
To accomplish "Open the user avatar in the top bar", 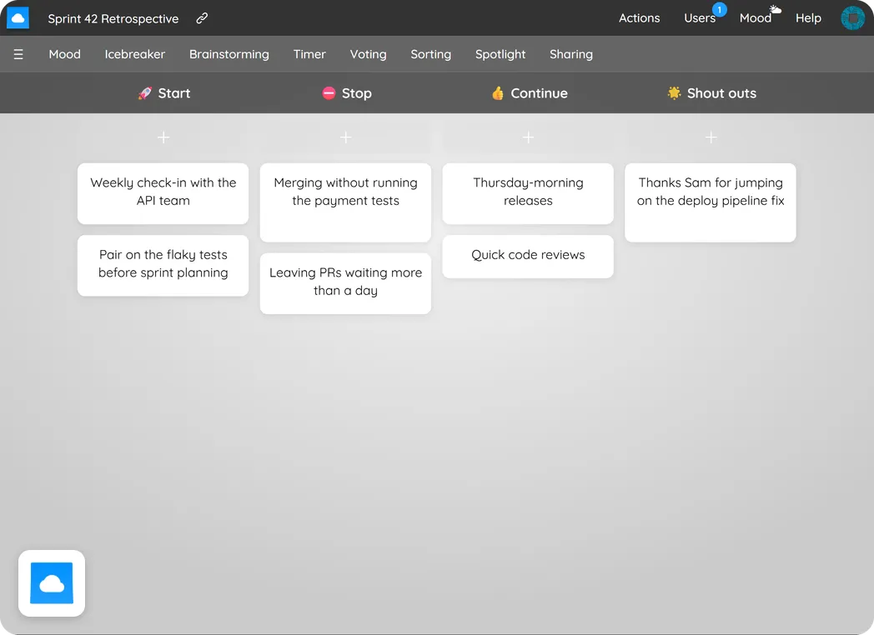I will [x=852, y=17].
